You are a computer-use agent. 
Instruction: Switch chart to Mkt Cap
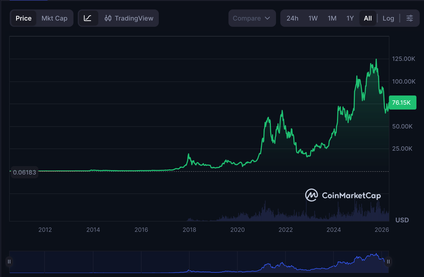coord(54,18)
